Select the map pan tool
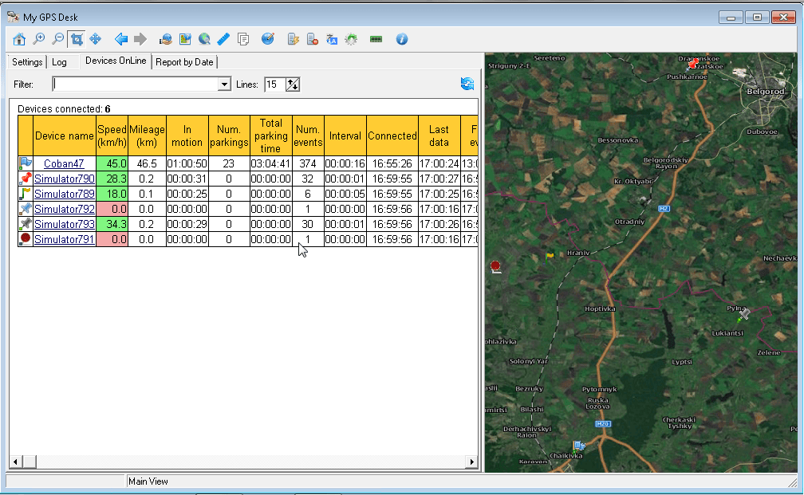Screen dimensions: 804x495 click(x=96, y=38)
